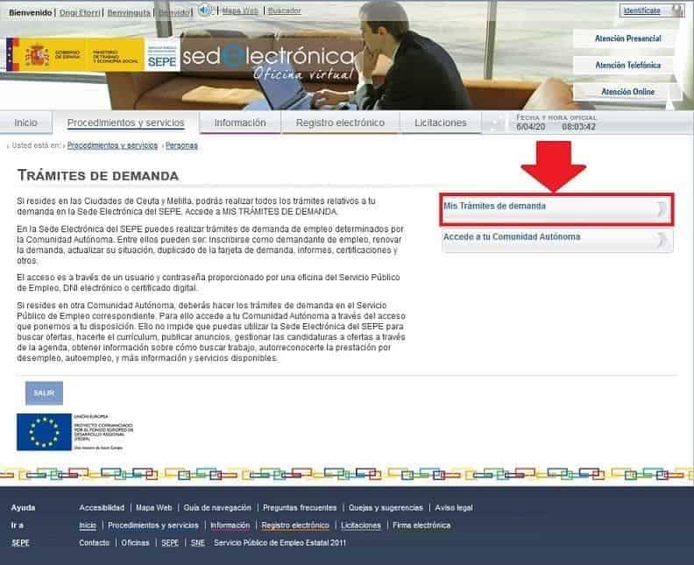Click Oficinas footer link
The width and height of the screenshot is (694, 565).
(x=135, y=543)
